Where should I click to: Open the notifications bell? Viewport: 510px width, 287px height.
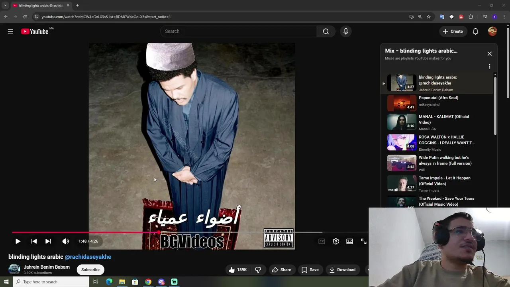click(x=475, y=31)
